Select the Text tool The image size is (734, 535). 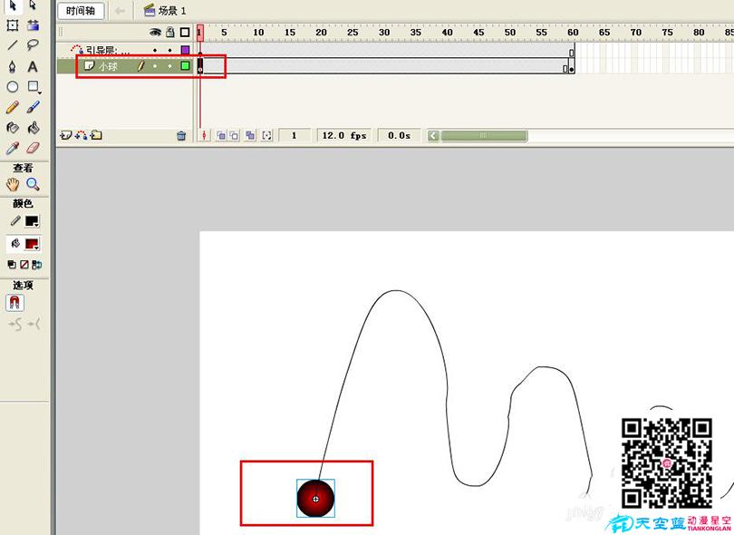(x=33, y=66)
